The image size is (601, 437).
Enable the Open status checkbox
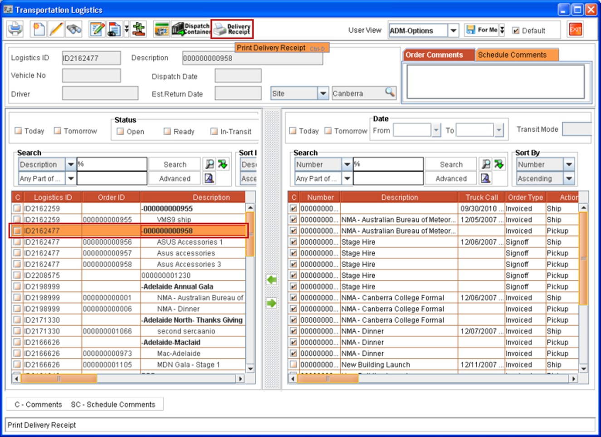pyautogui.click(x=120, y=131)
